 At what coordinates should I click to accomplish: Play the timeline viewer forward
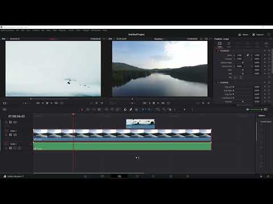pyautogui.click(x=158, y=103)
